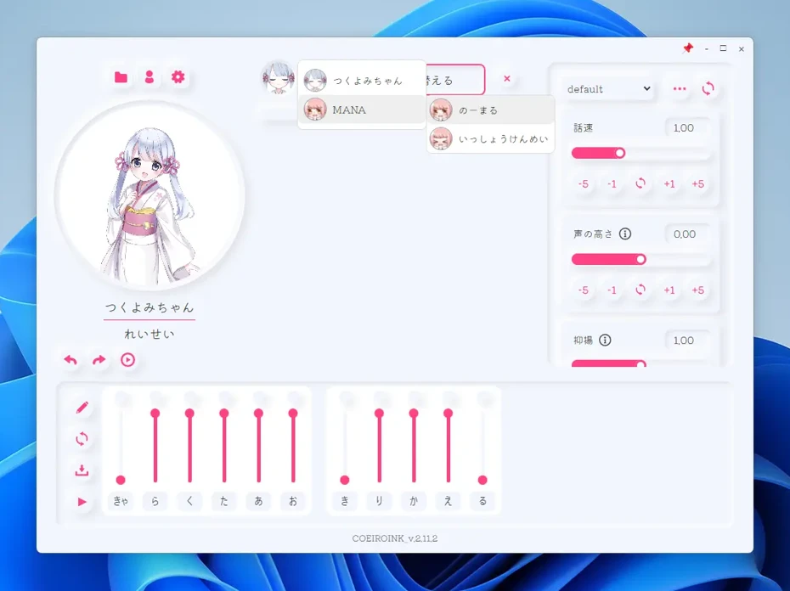Click the accent toggle above ら

(x=155, y=398)
